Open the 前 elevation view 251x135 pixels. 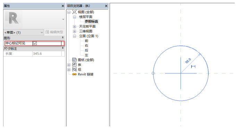pyautogui.click(x=86, y=41)
